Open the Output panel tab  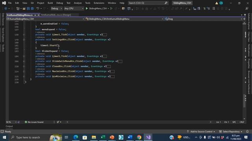click(9, 126)
